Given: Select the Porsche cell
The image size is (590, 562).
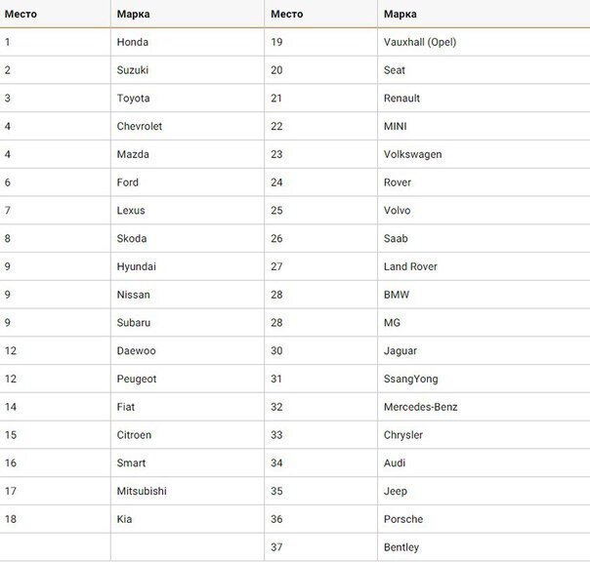Looking at the screenshot, I should 403,519.
